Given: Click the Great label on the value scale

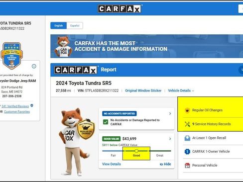Looking at the screenshot, I should pyautogui.click(x=160, y=155).
